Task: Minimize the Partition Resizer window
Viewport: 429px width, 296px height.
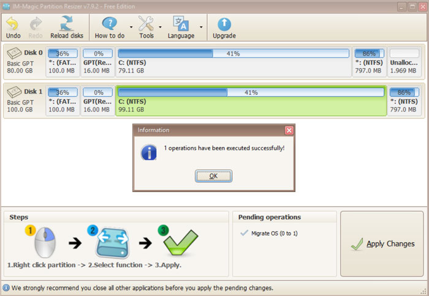Action: (x=401, y=7)
